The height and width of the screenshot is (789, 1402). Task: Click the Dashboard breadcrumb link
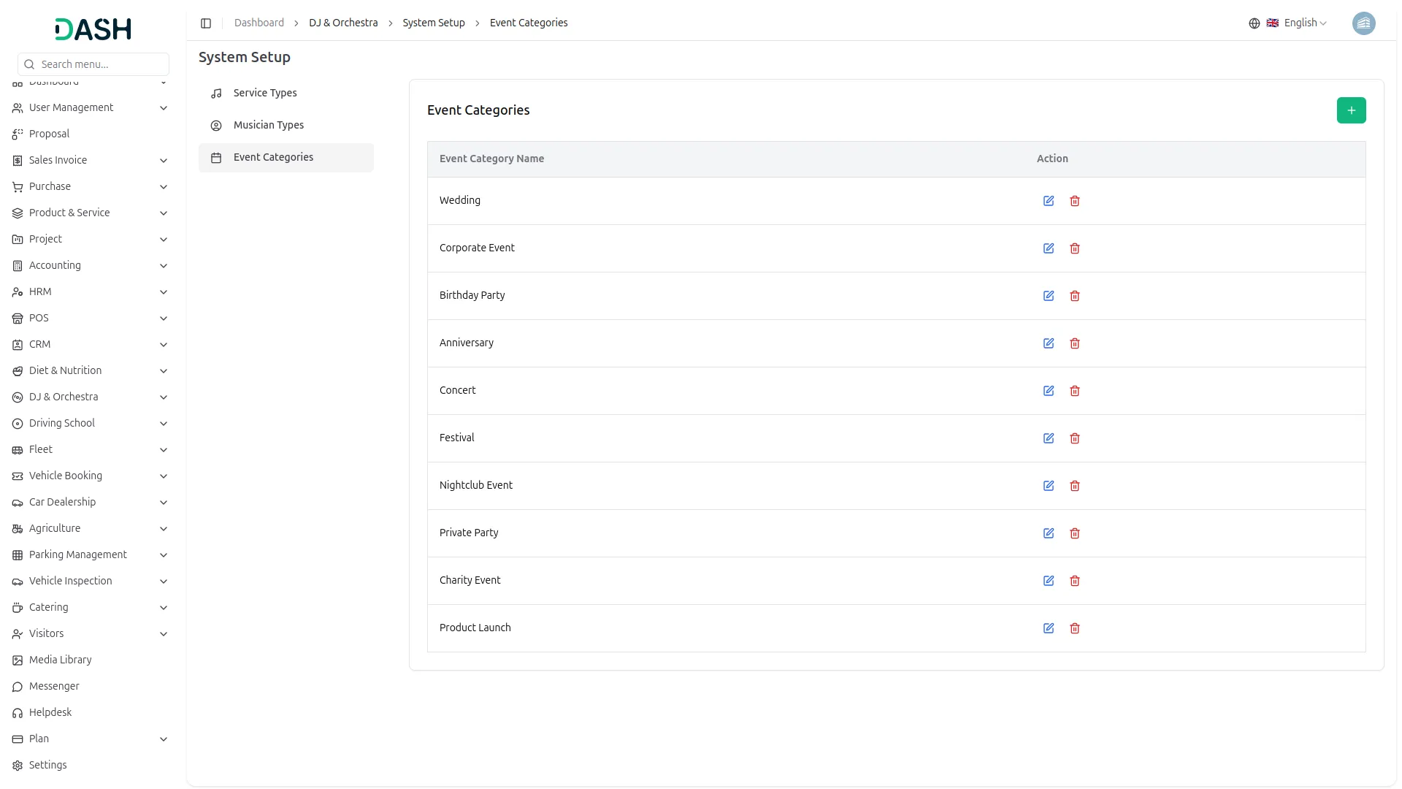click(x=259, y=23)
